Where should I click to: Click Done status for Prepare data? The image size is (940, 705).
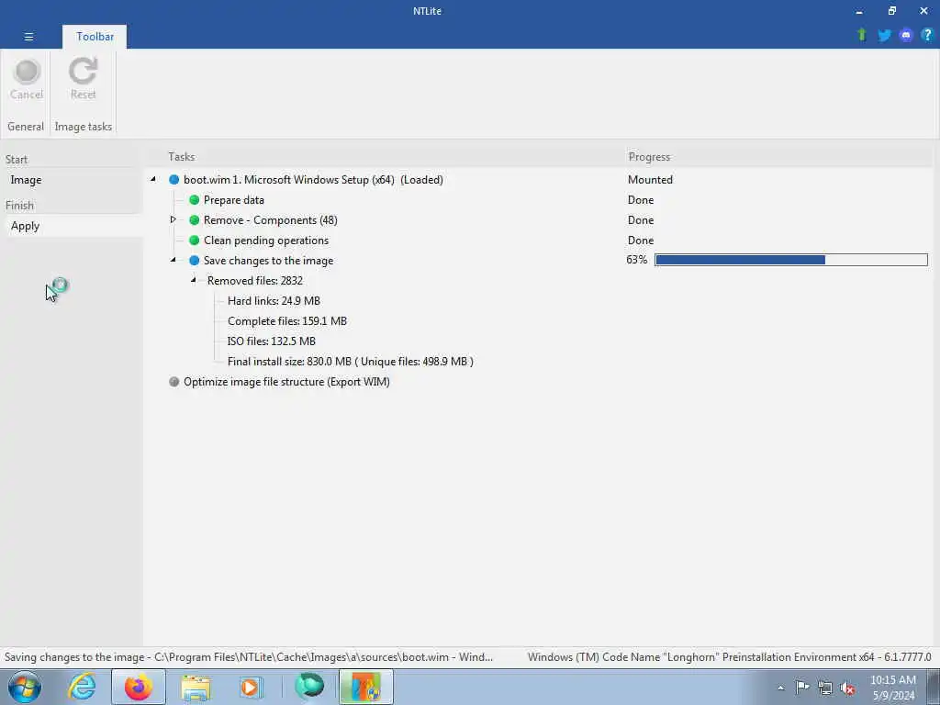[640, 200]
